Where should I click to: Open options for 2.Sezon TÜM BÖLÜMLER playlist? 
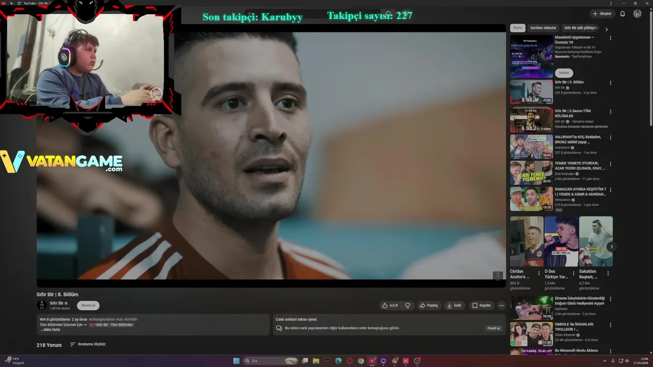[x=610, y=112]
